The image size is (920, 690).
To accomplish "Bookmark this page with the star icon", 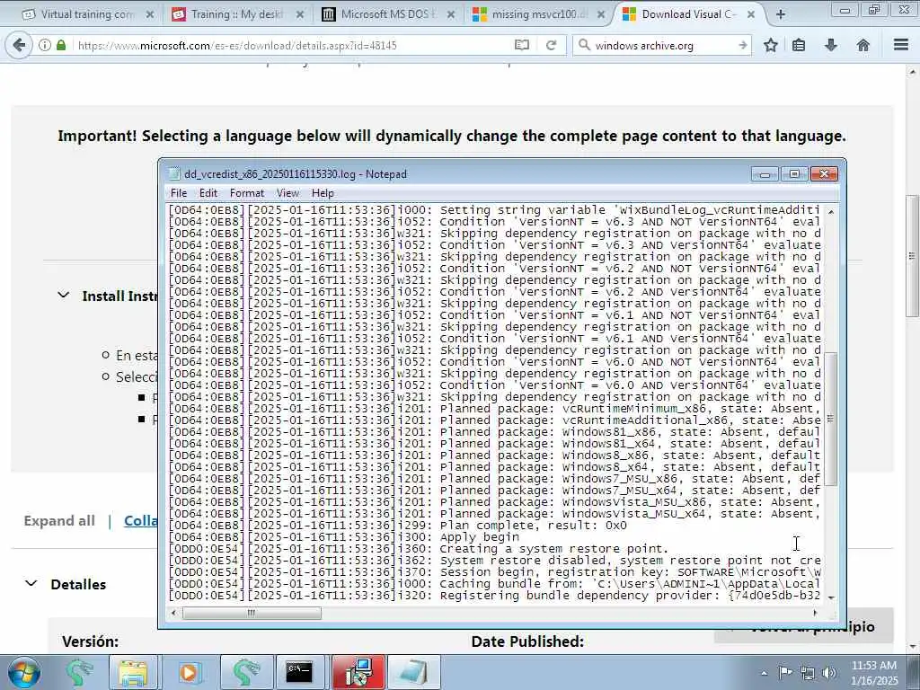I will coord(770,45).
